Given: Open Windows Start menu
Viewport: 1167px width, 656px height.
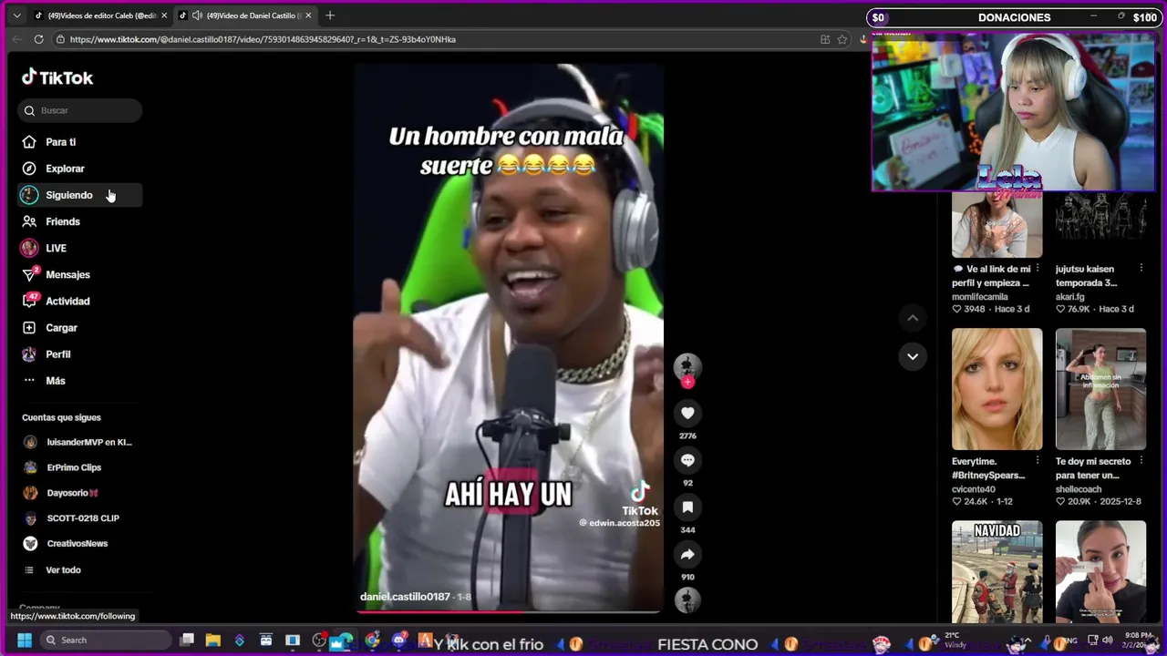Looking at the screenshot, I should (x=25, y=640).
